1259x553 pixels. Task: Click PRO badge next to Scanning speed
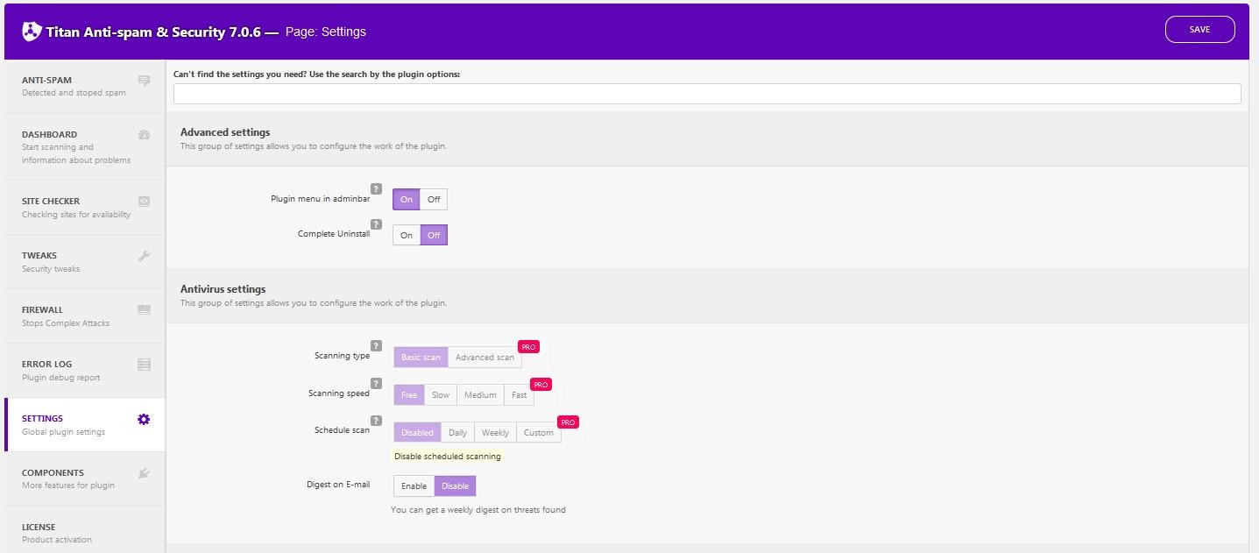(541, 385)
